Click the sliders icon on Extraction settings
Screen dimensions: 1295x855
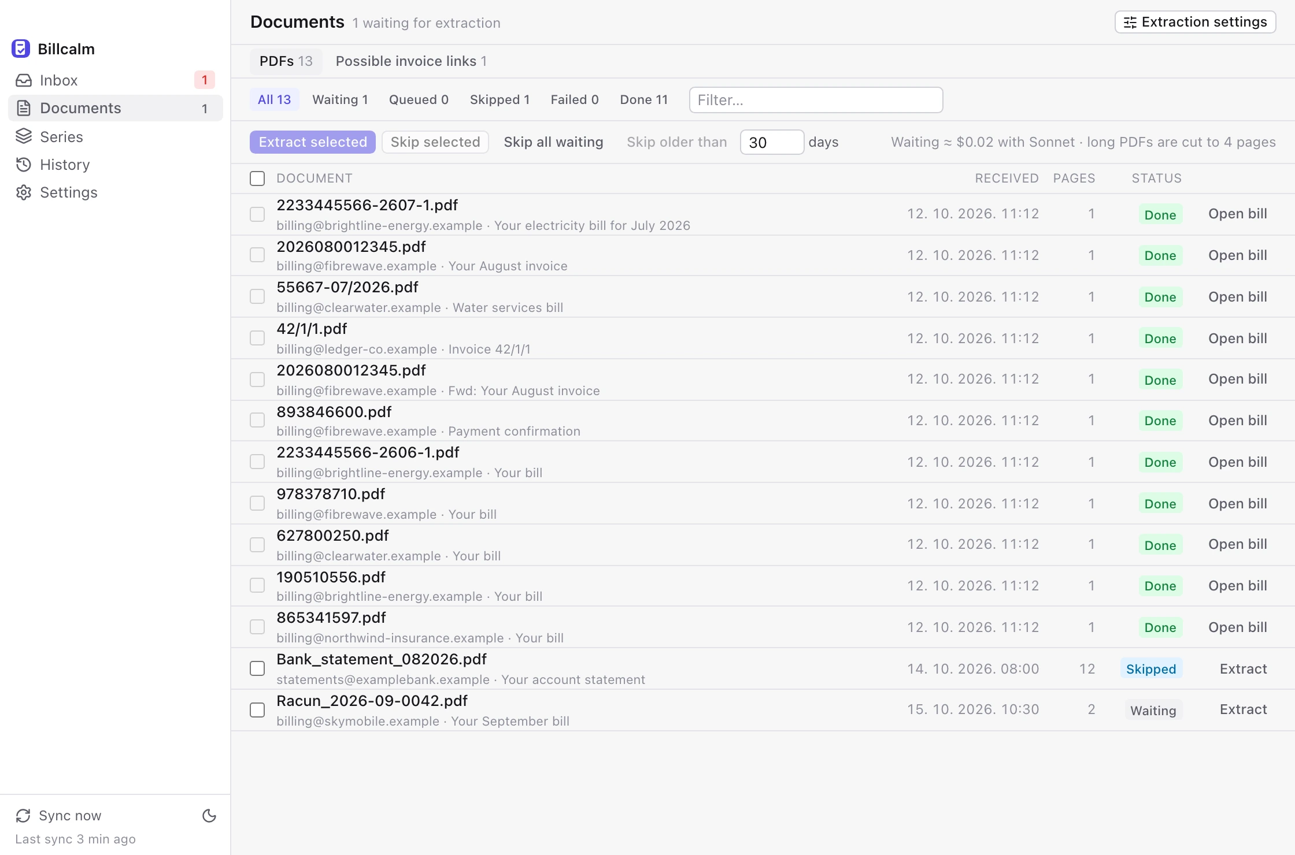(x=1130, y=23)
